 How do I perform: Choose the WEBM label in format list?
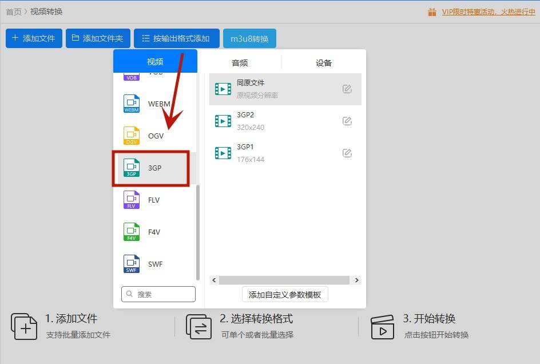click(x=159, y=104)
